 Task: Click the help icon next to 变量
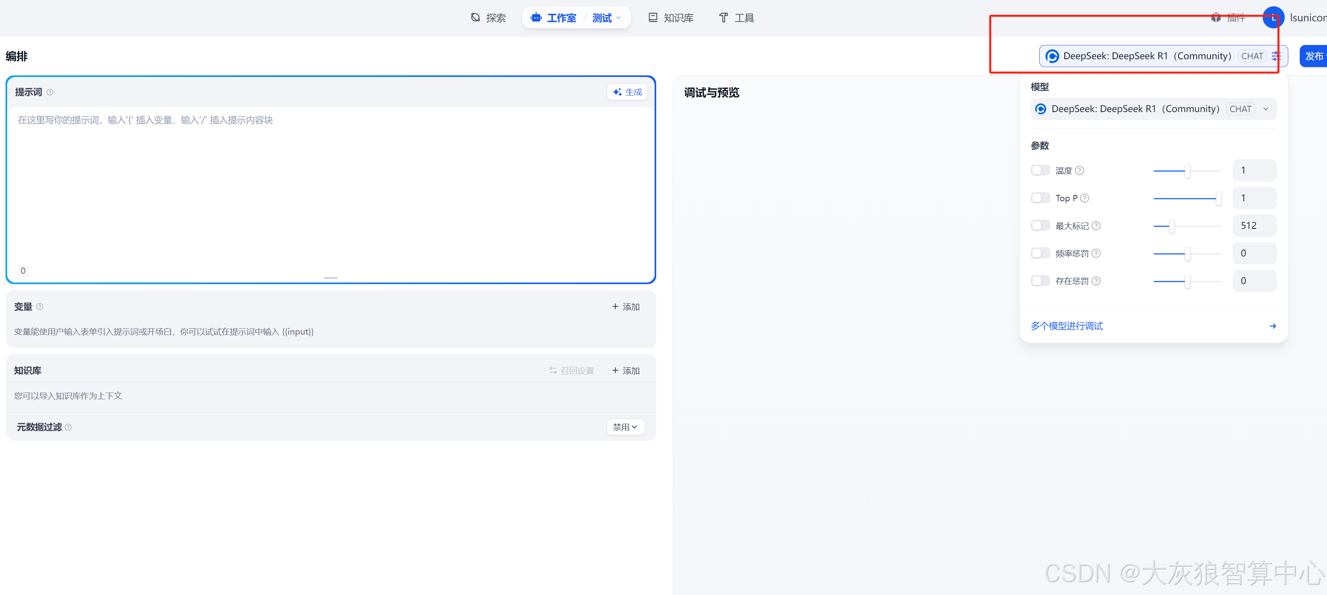tap(39, 306)
